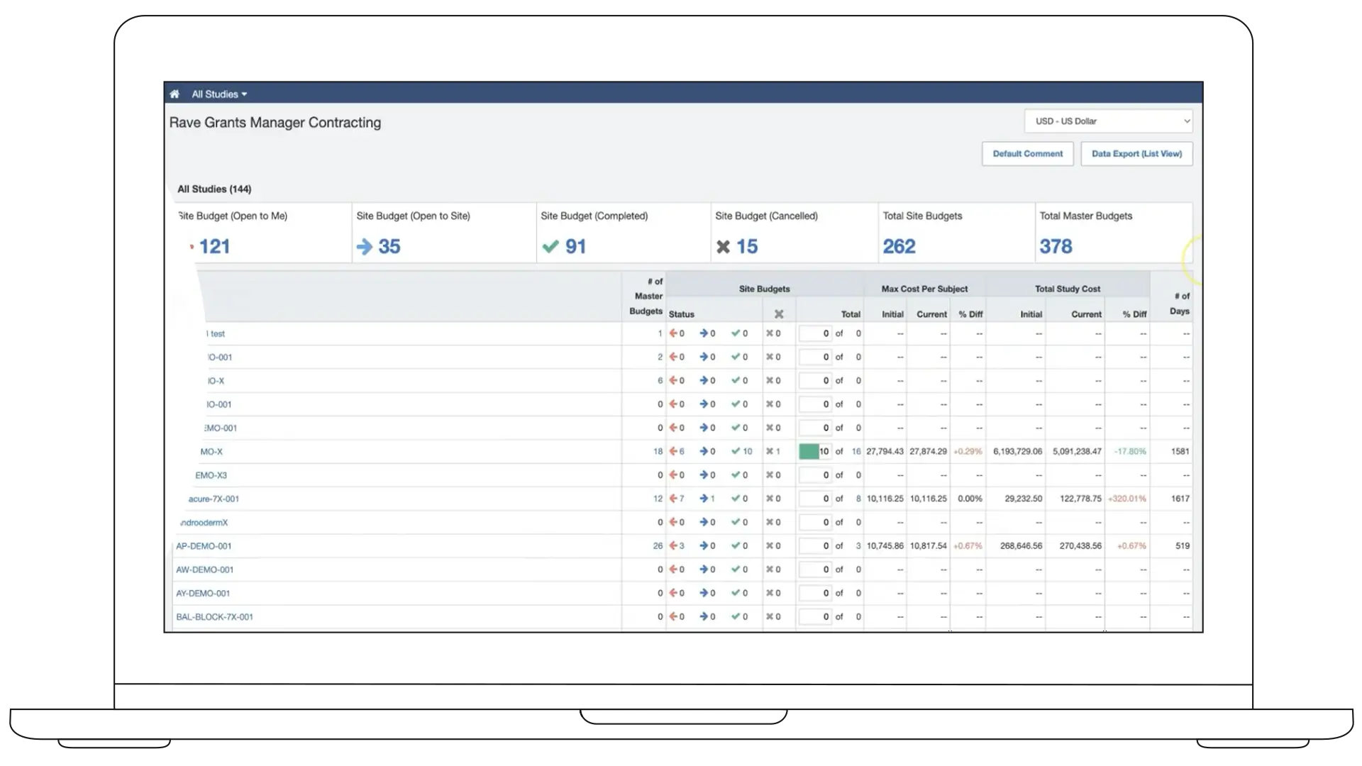The height and width of the screenshot is (766, 1362).
Task: Open the AP-DEMO-001 study link
Action: pos(204,546)
